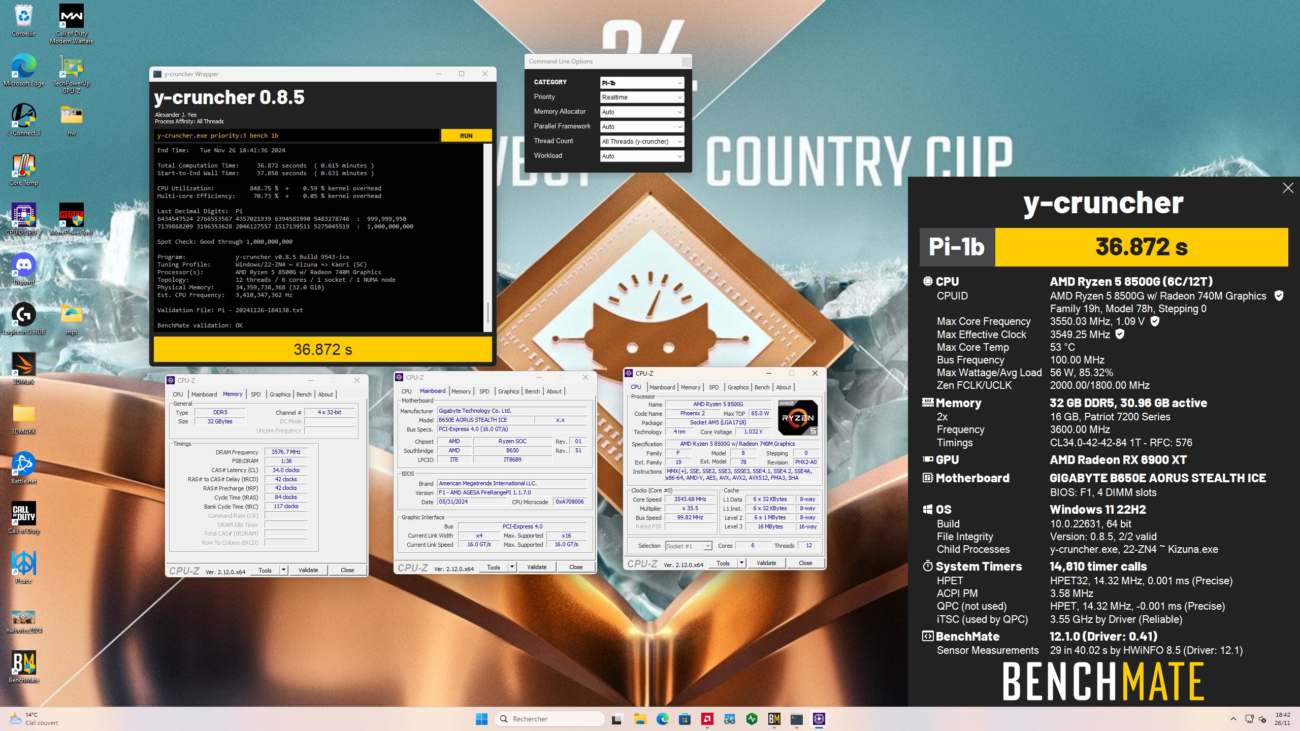Open Call of Duty desktop shortcut
Screen dimensions: 1300x731
[x=23, y=518]
